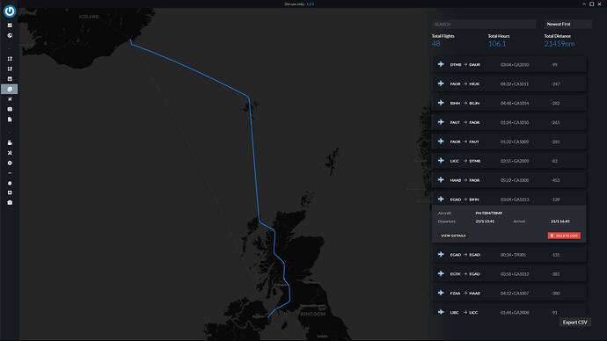Screen dimensions: 607x341
Task: Click the red Delete Log button
Action: [x=564, y=236]
